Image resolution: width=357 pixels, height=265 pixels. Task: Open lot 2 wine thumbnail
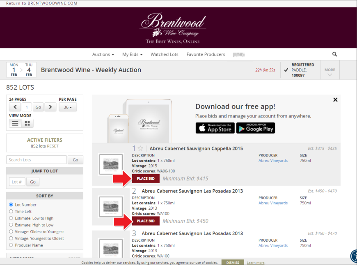pos(111,207)
